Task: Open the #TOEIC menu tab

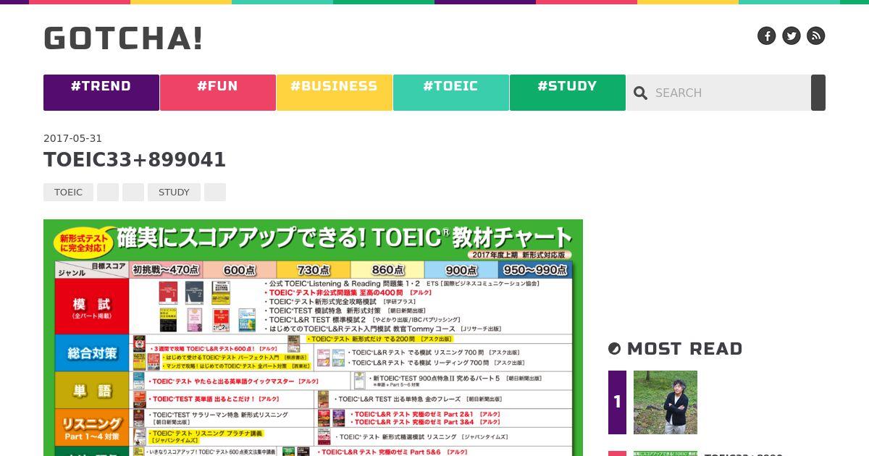Action: click(451, 93)
